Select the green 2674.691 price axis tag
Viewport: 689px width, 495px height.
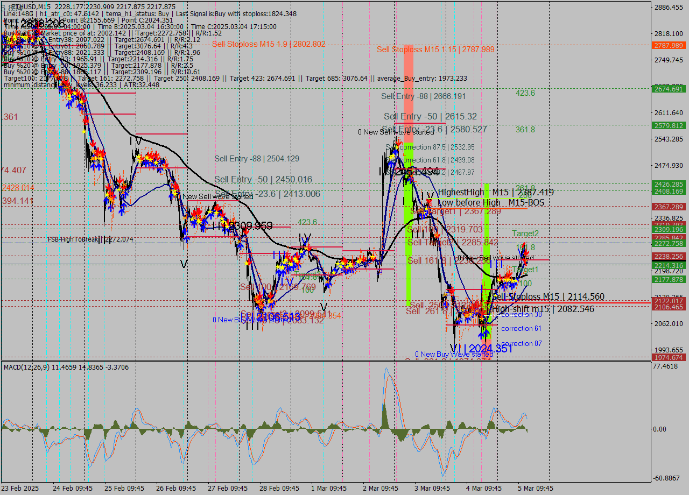[669, 89]
